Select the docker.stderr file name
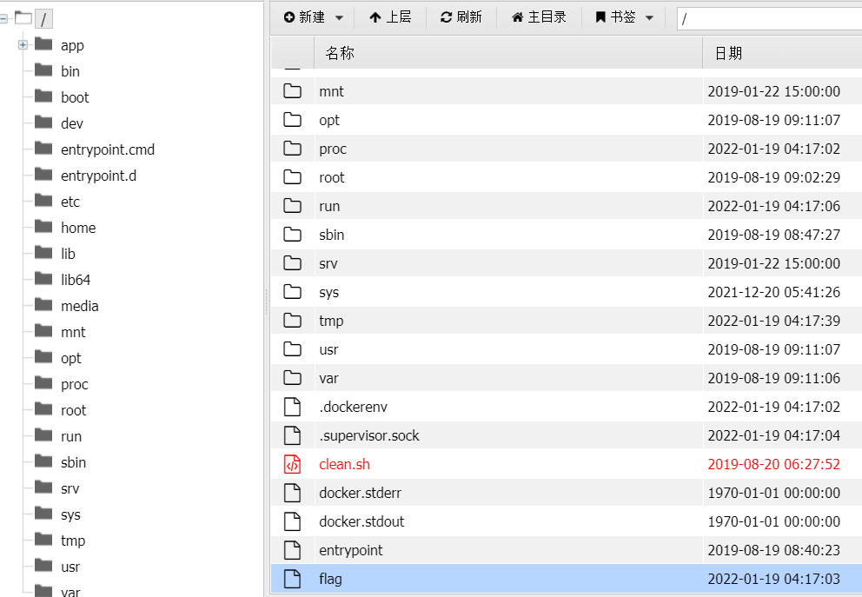862x597 pixels. click(x=360, y=493)
